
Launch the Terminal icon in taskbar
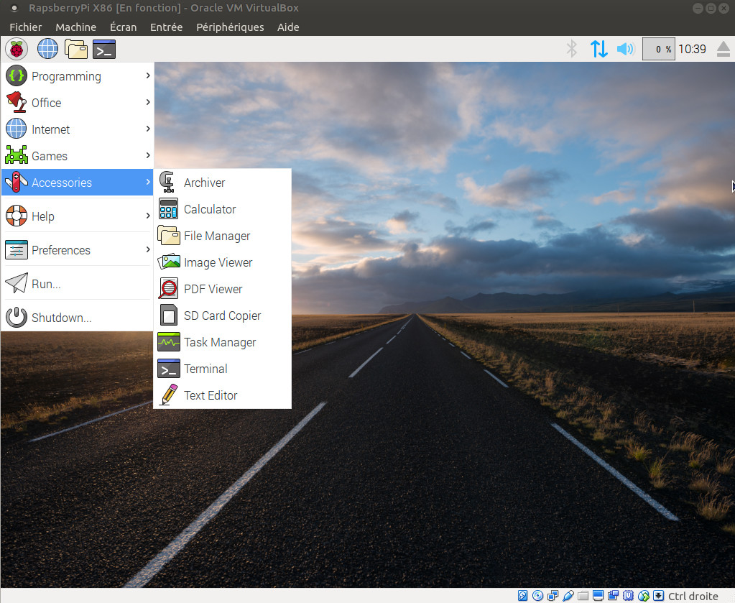click(104, 49)
